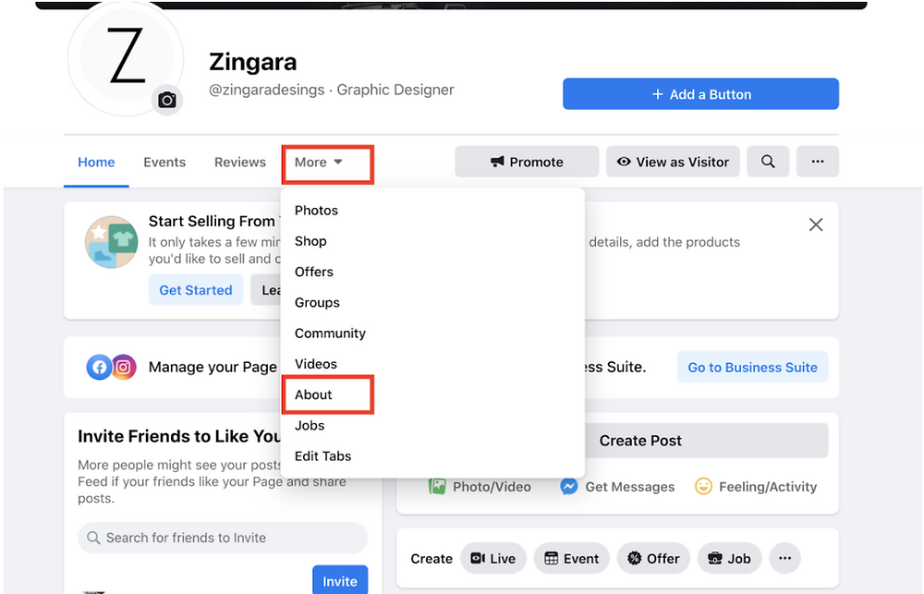
Task: Click the Instagram logo icon in Manage your Page
Action: [123, 367]
